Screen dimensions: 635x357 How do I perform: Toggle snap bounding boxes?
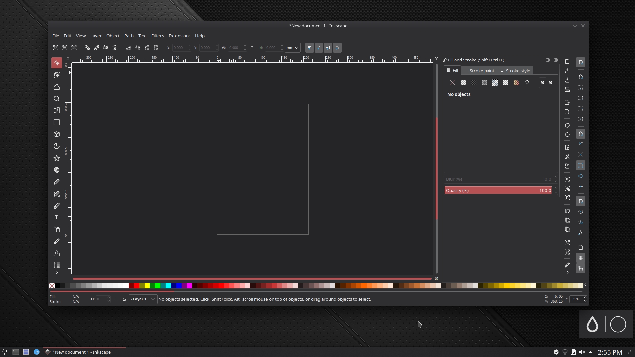581,77
